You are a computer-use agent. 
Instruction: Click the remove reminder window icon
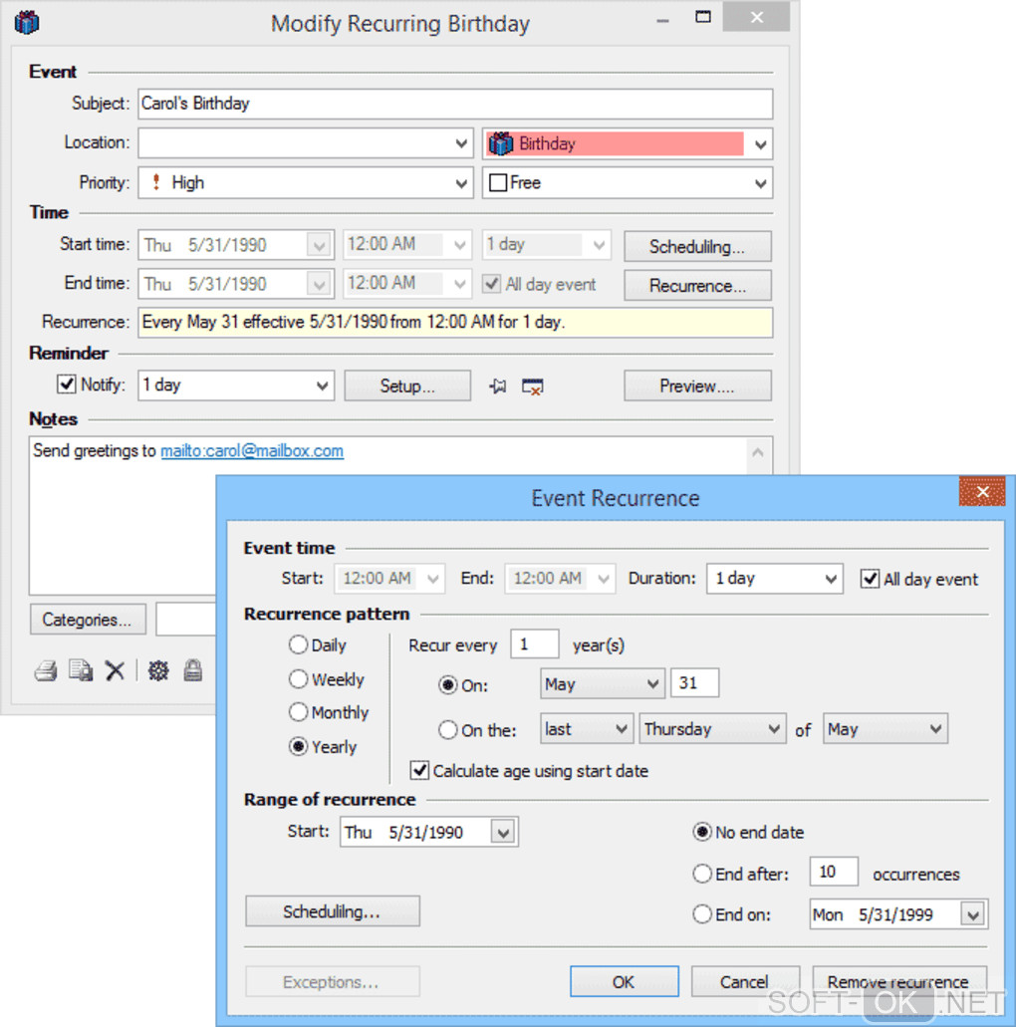click(x=533, y=386)
